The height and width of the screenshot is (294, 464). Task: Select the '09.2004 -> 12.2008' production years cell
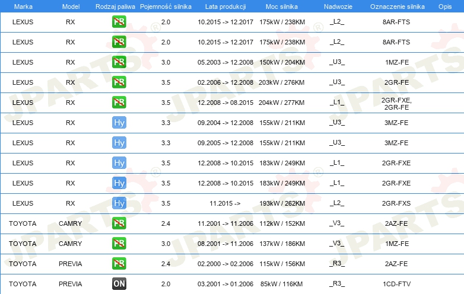(225, 123)
